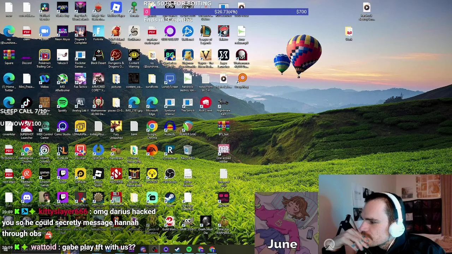Select the Everything search app icon
The width and height of the screenshot is (452, 254).
tap(242, 81)
